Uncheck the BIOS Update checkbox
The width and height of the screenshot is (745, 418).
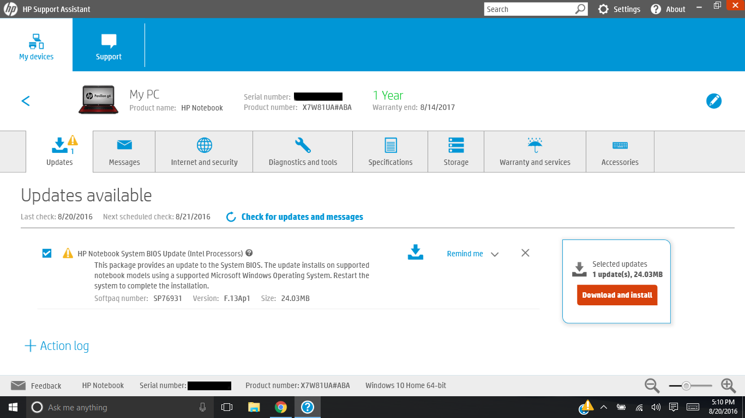tap(47, 253)
